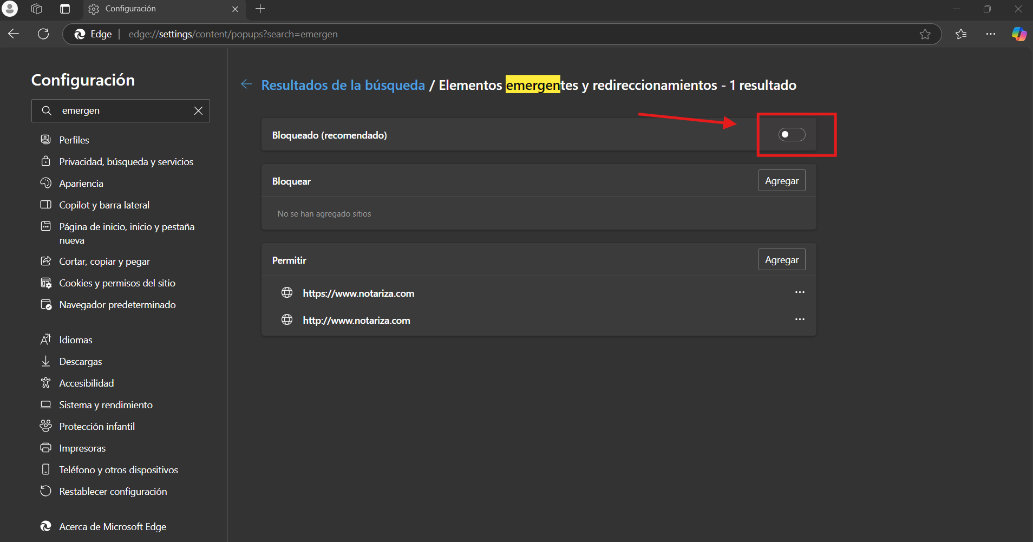The width and height of the screenshot is (1033, 542).
Task: Open Copilot from the toolbar icon
Action: click(x=1019, y=34)
